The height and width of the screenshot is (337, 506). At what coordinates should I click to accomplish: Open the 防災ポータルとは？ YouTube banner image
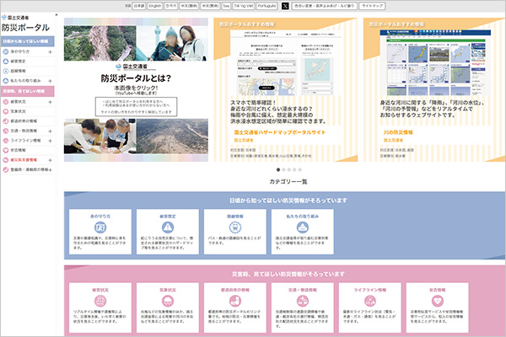tap(136, 89)
